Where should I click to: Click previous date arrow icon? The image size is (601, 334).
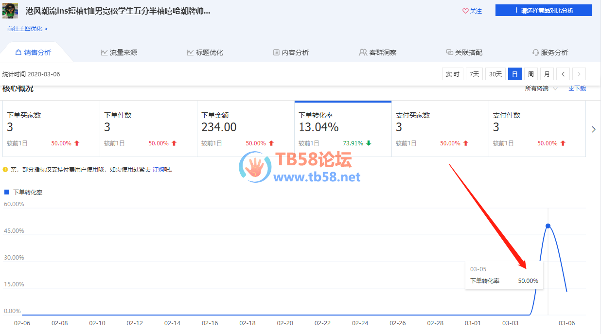coord(563,74)
